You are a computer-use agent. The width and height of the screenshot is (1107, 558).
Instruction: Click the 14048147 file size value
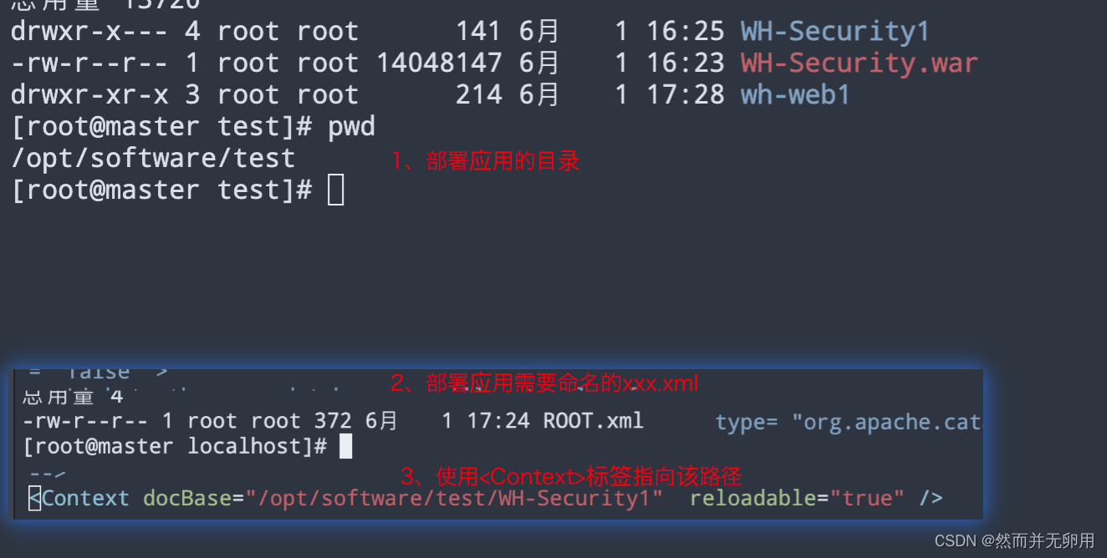(x=439, y=63)
